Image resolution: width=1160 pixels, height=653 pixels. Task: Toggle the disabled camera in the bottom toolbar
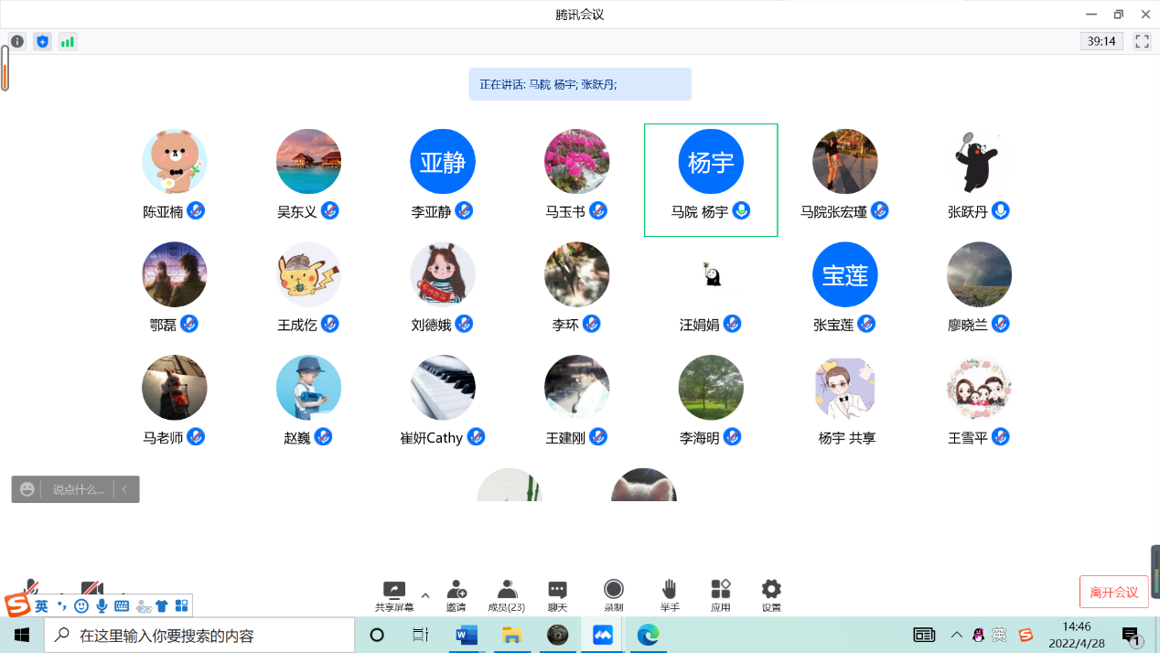tap(91, 585)
